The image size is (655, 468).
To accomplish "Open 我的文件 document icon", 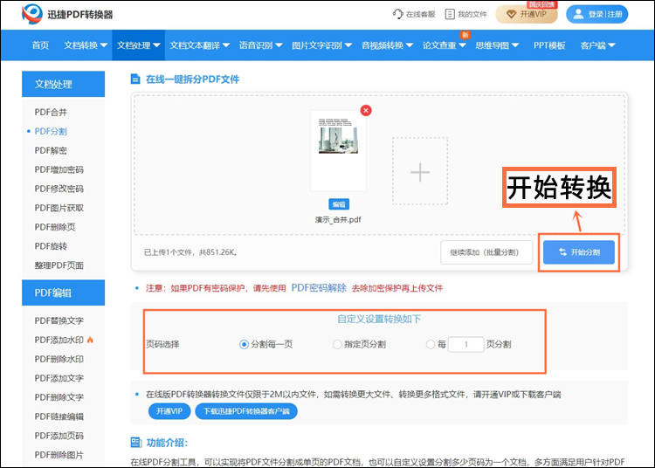I will coord(450,14).
